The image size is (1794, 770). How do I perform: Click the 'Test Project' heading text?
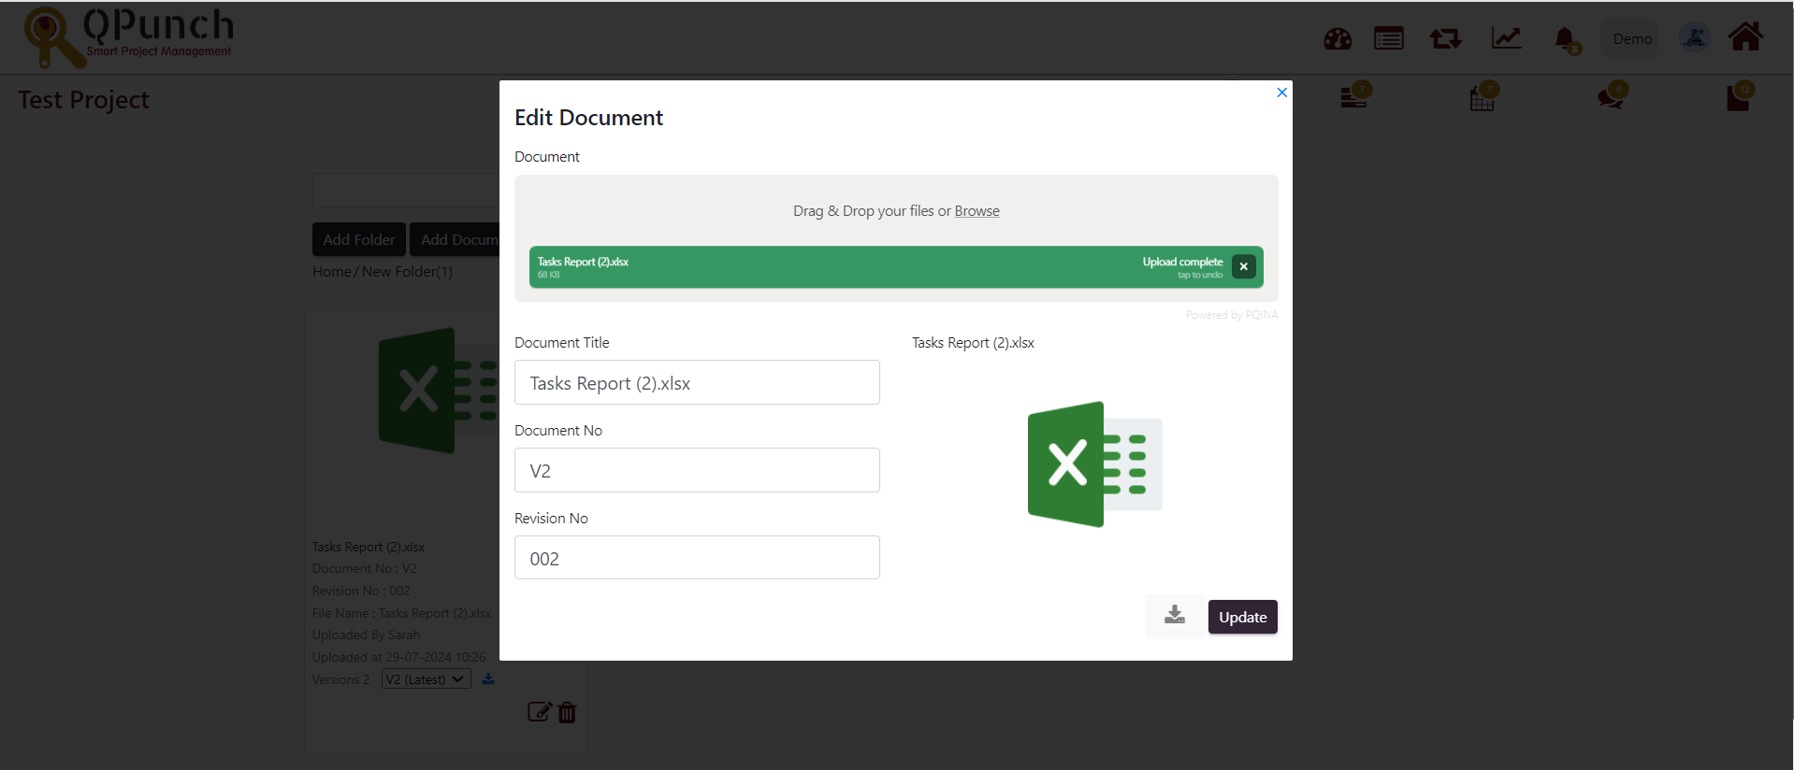click(84, 99)
